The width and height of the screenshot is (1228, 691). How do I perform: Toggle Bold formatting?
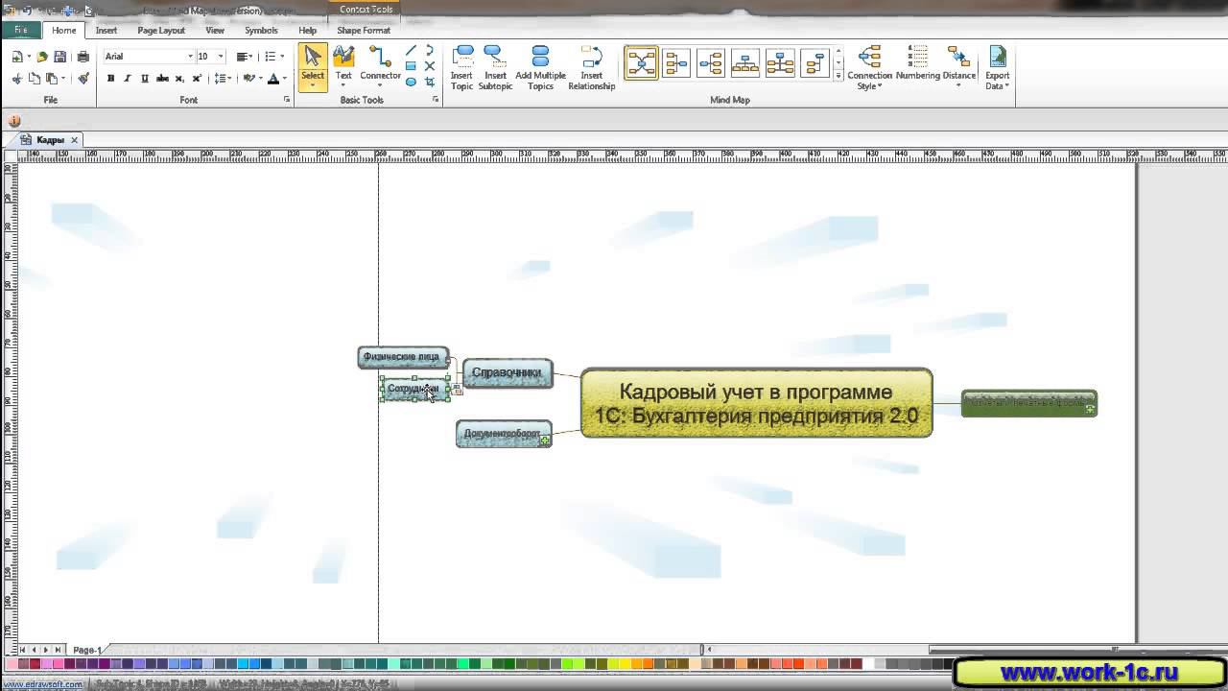tap(110, 79)
